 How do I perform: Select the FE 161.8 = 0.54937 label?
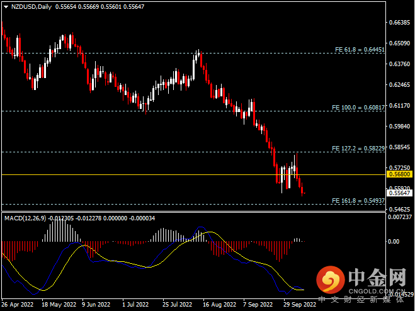click(358, 201)
